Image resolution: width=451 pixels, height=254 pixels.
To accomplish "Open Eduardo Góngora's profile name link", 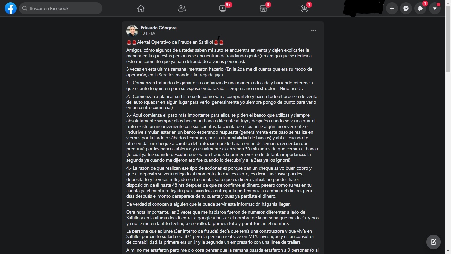I will pos(158,28).
